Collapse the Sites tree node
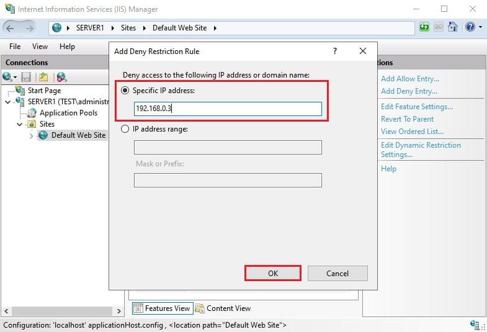 click(x=20, y=124)
